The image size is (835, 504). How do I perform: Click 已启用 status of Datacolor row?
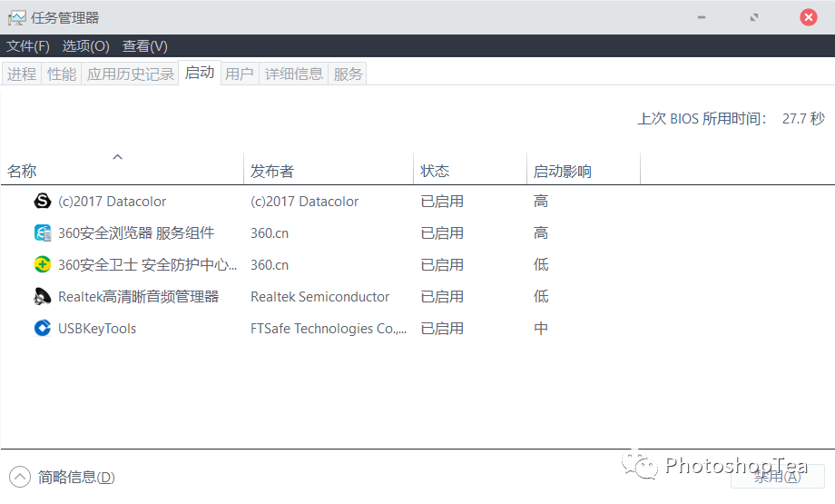tap(442, 202)
